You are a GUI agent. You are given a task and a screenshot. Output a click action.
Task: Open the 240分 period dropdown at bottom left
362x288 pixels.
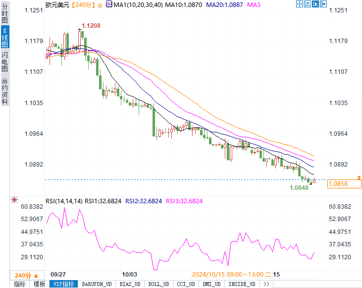pos(25,275)
